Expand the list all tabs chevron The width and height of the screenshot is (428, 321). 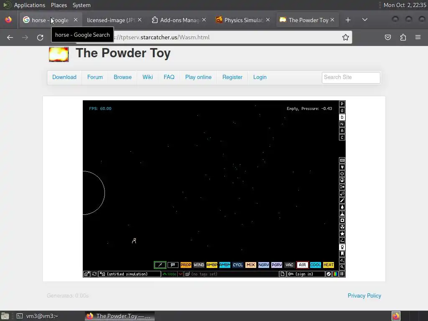click(364, 20)
